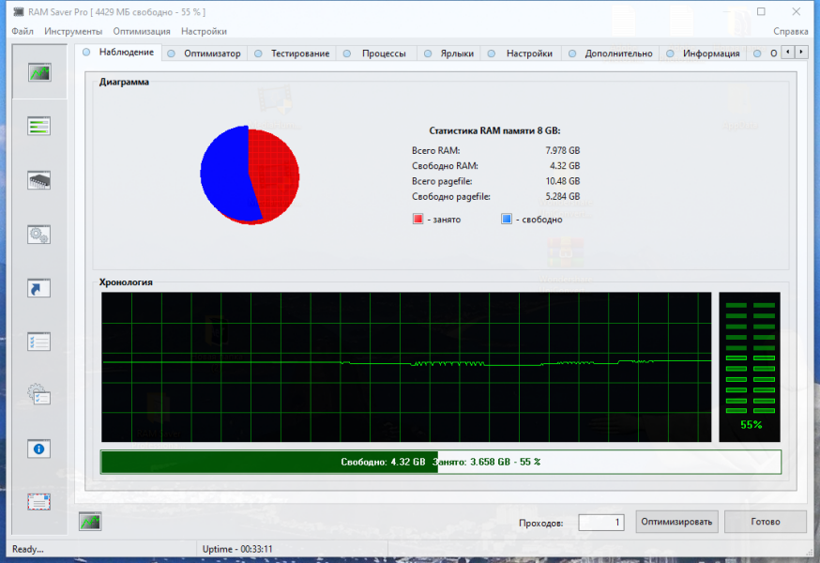
Task: Click the Готово button
Action: (765, 522)
